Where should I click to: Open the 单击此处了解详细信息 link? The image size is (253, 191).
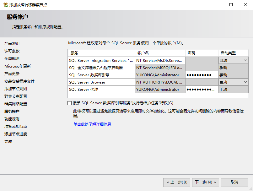pyautogui.click(x=92, y=124)
